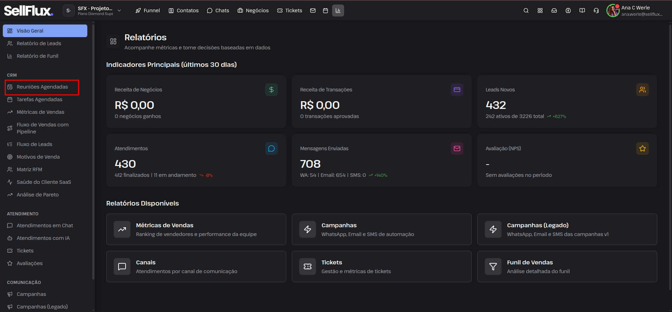
Task: Open the Campanhas report card
Action: pyautogui.click(x=382, y=229)
